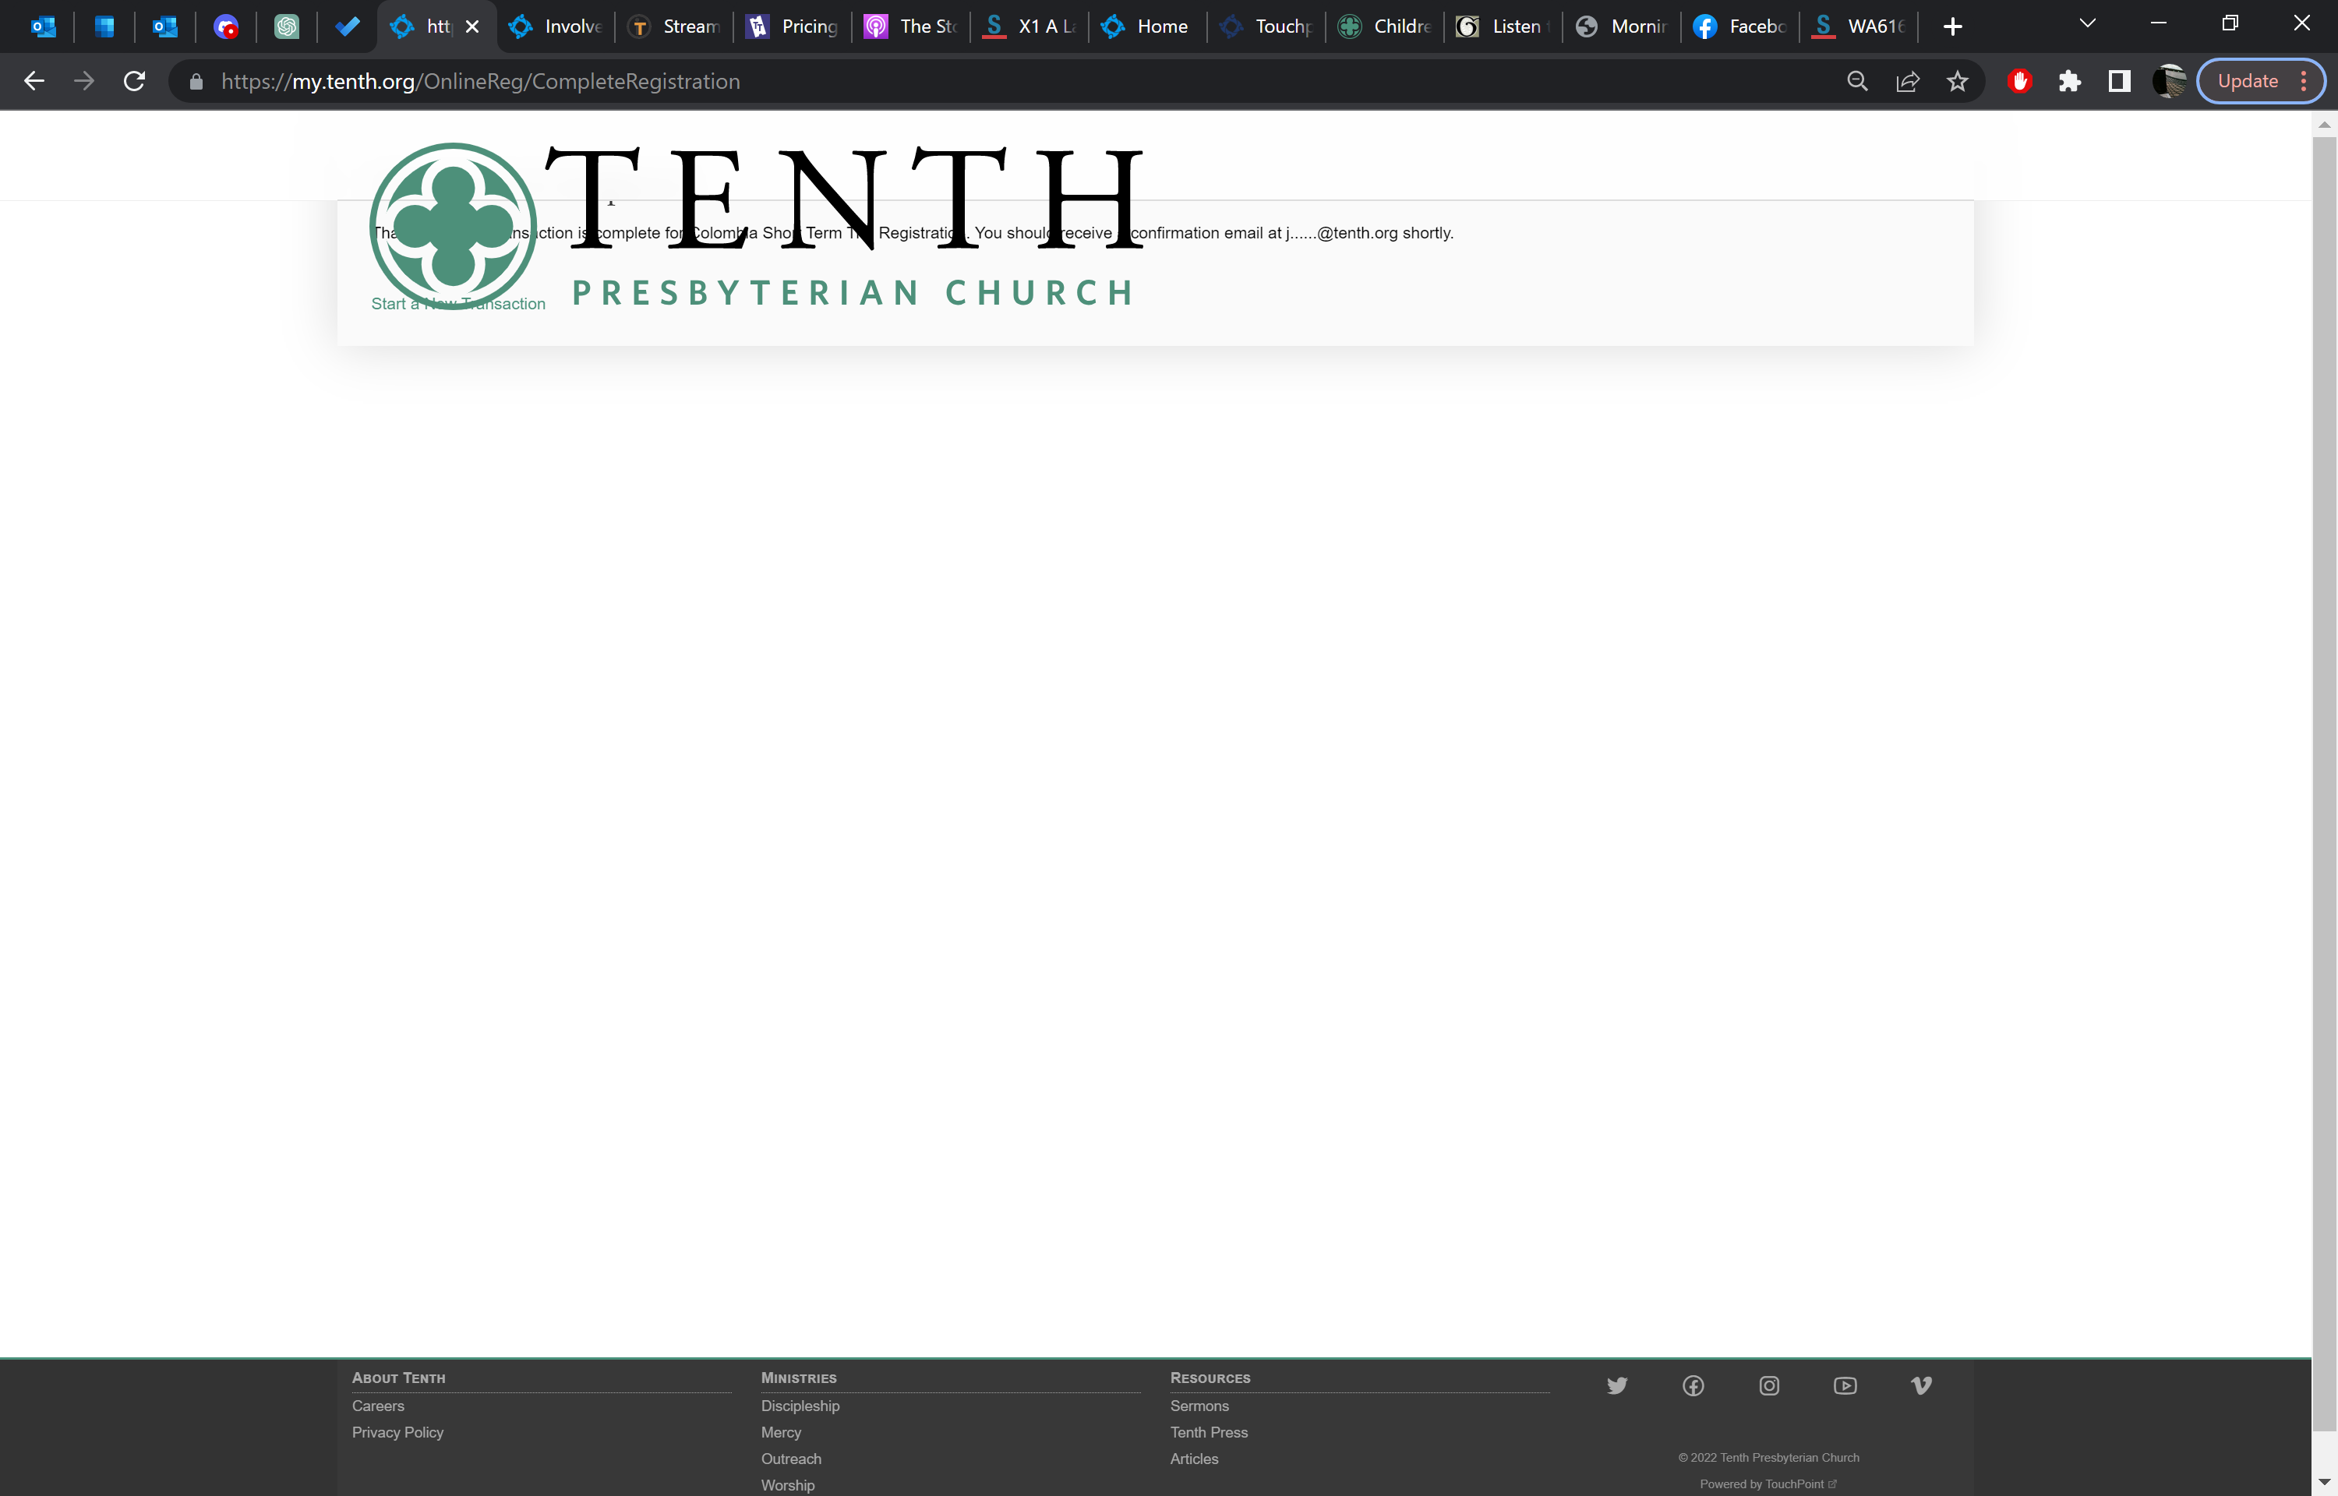Open Chrome's three-dot Update menu

(2303, 82)
